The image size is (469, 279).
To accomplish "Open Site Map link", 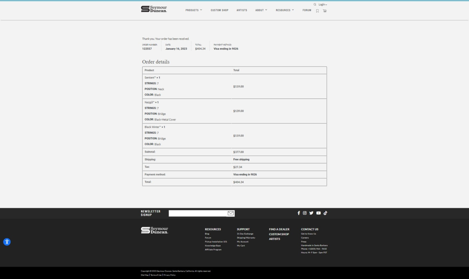I will pyautogui.click(x=144, y=275).
